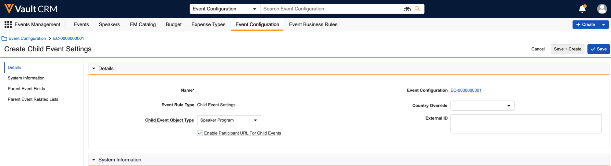Cancel creating the child event settings
Image resolution: width=611 pixels, height=166 pixels.
point(538,49)
